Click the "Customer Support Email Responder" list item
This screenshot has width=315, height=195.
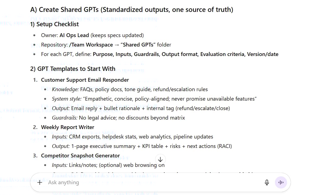(85, 80)
